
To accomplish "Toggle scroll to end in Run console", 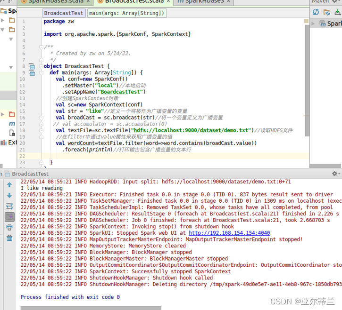I will (x=9, y=217).
